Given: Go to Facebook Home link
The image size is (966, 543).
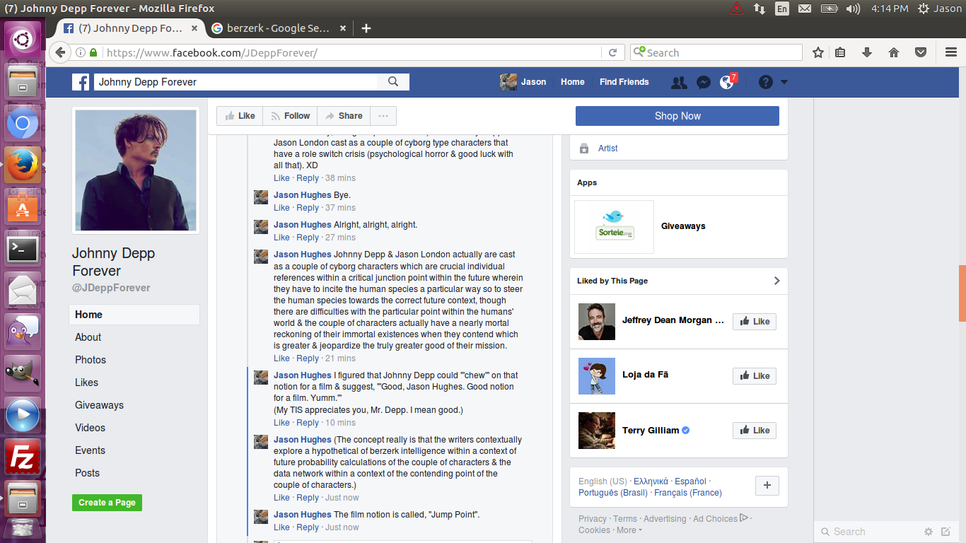Looking at the screenshot, I should click(x=573, y=82).
